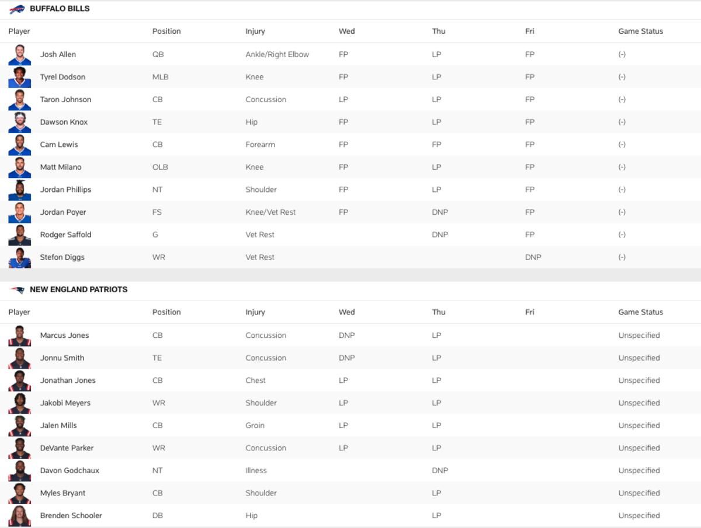Open Marcus Jones' player headshot
701x528 pixels.
pos(20,335)
